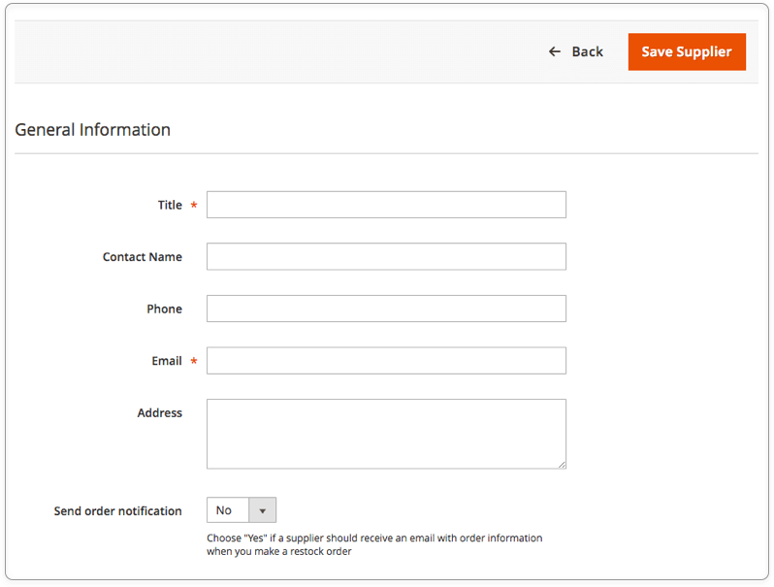Click into the Email input field
The height and width of the screenshot is (587, 774).
(x=386, y=360)
